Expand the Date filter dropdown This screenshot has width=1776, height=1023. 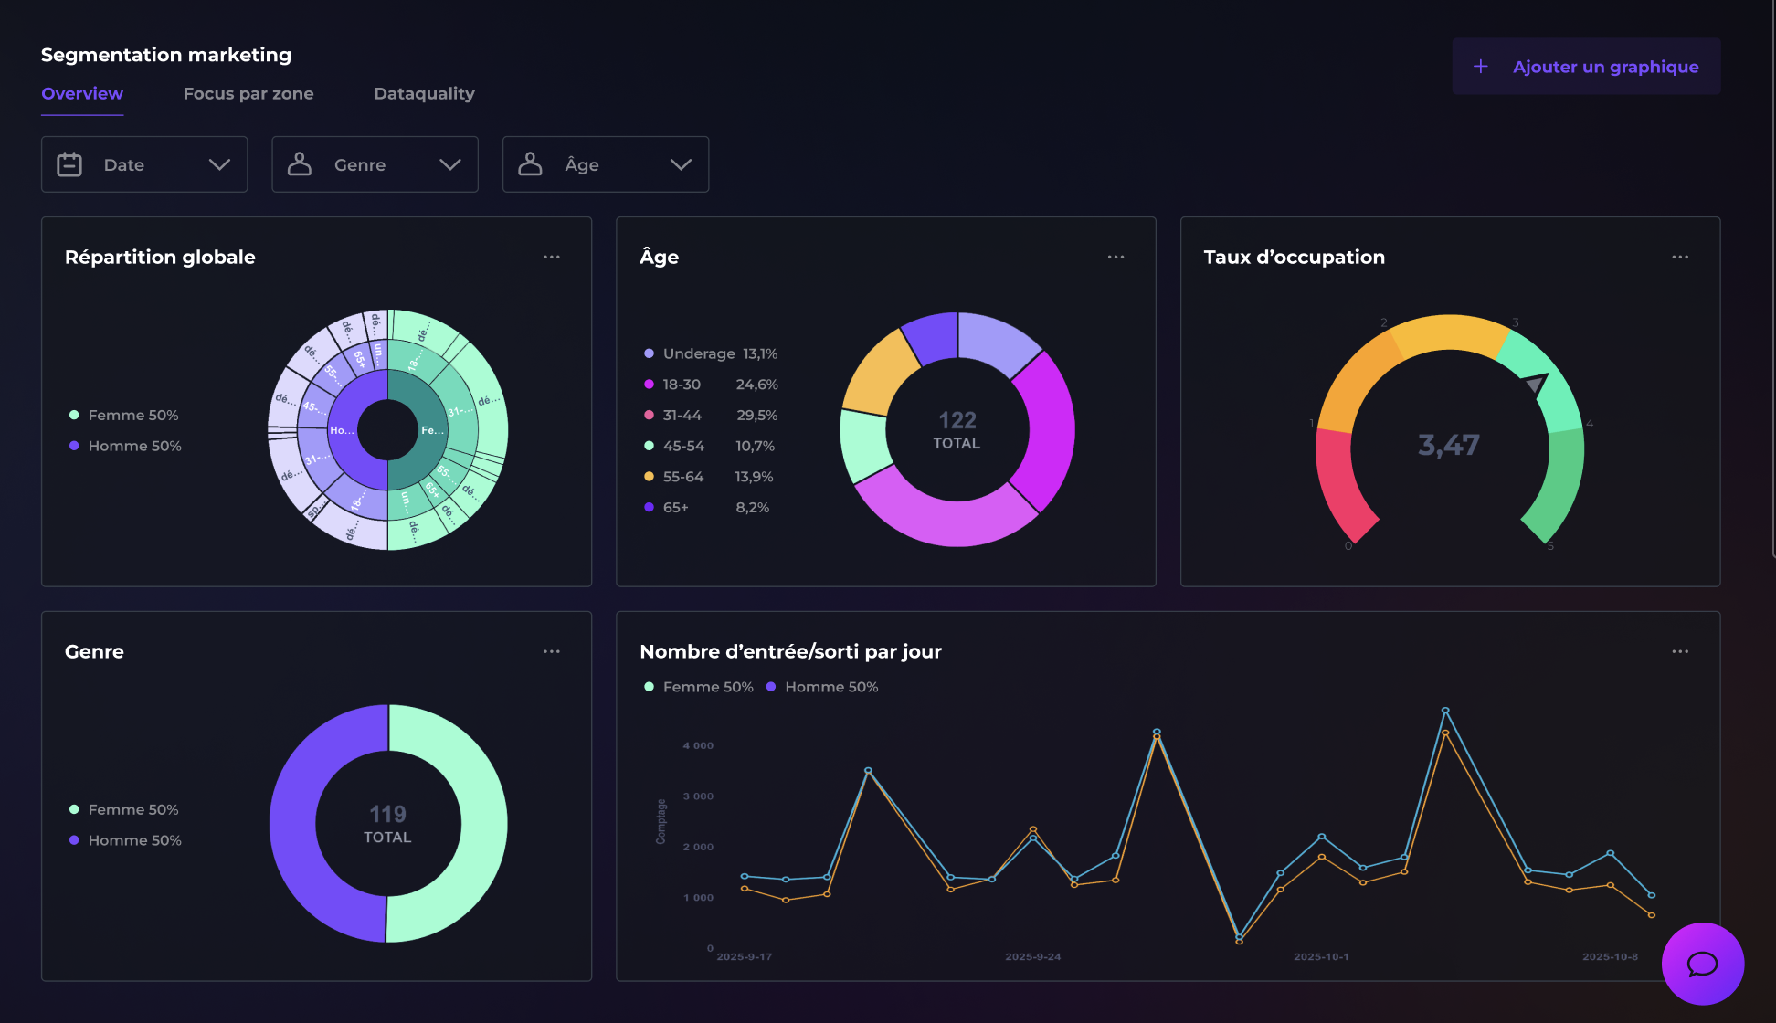219,164
